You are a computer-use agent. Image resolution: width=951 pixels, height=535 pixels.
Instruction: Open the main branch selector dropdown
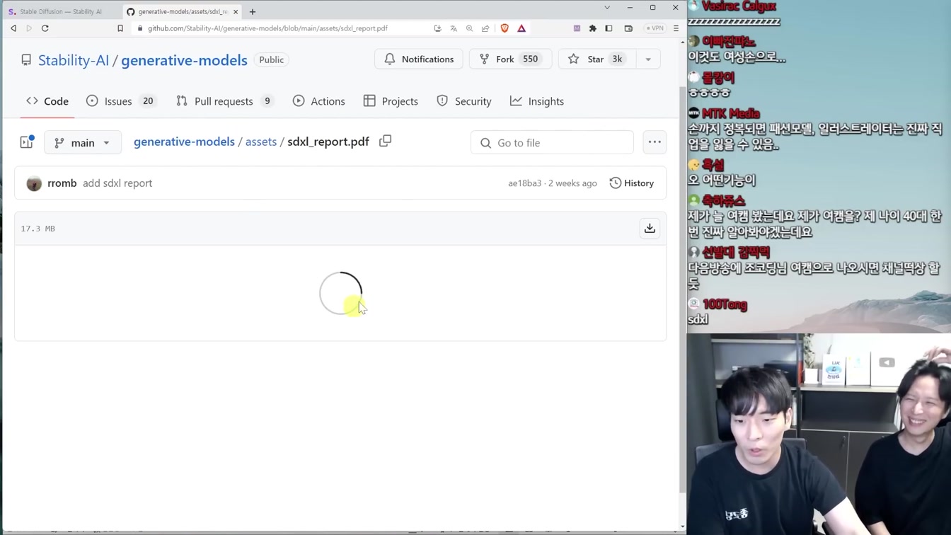(83, 142)
